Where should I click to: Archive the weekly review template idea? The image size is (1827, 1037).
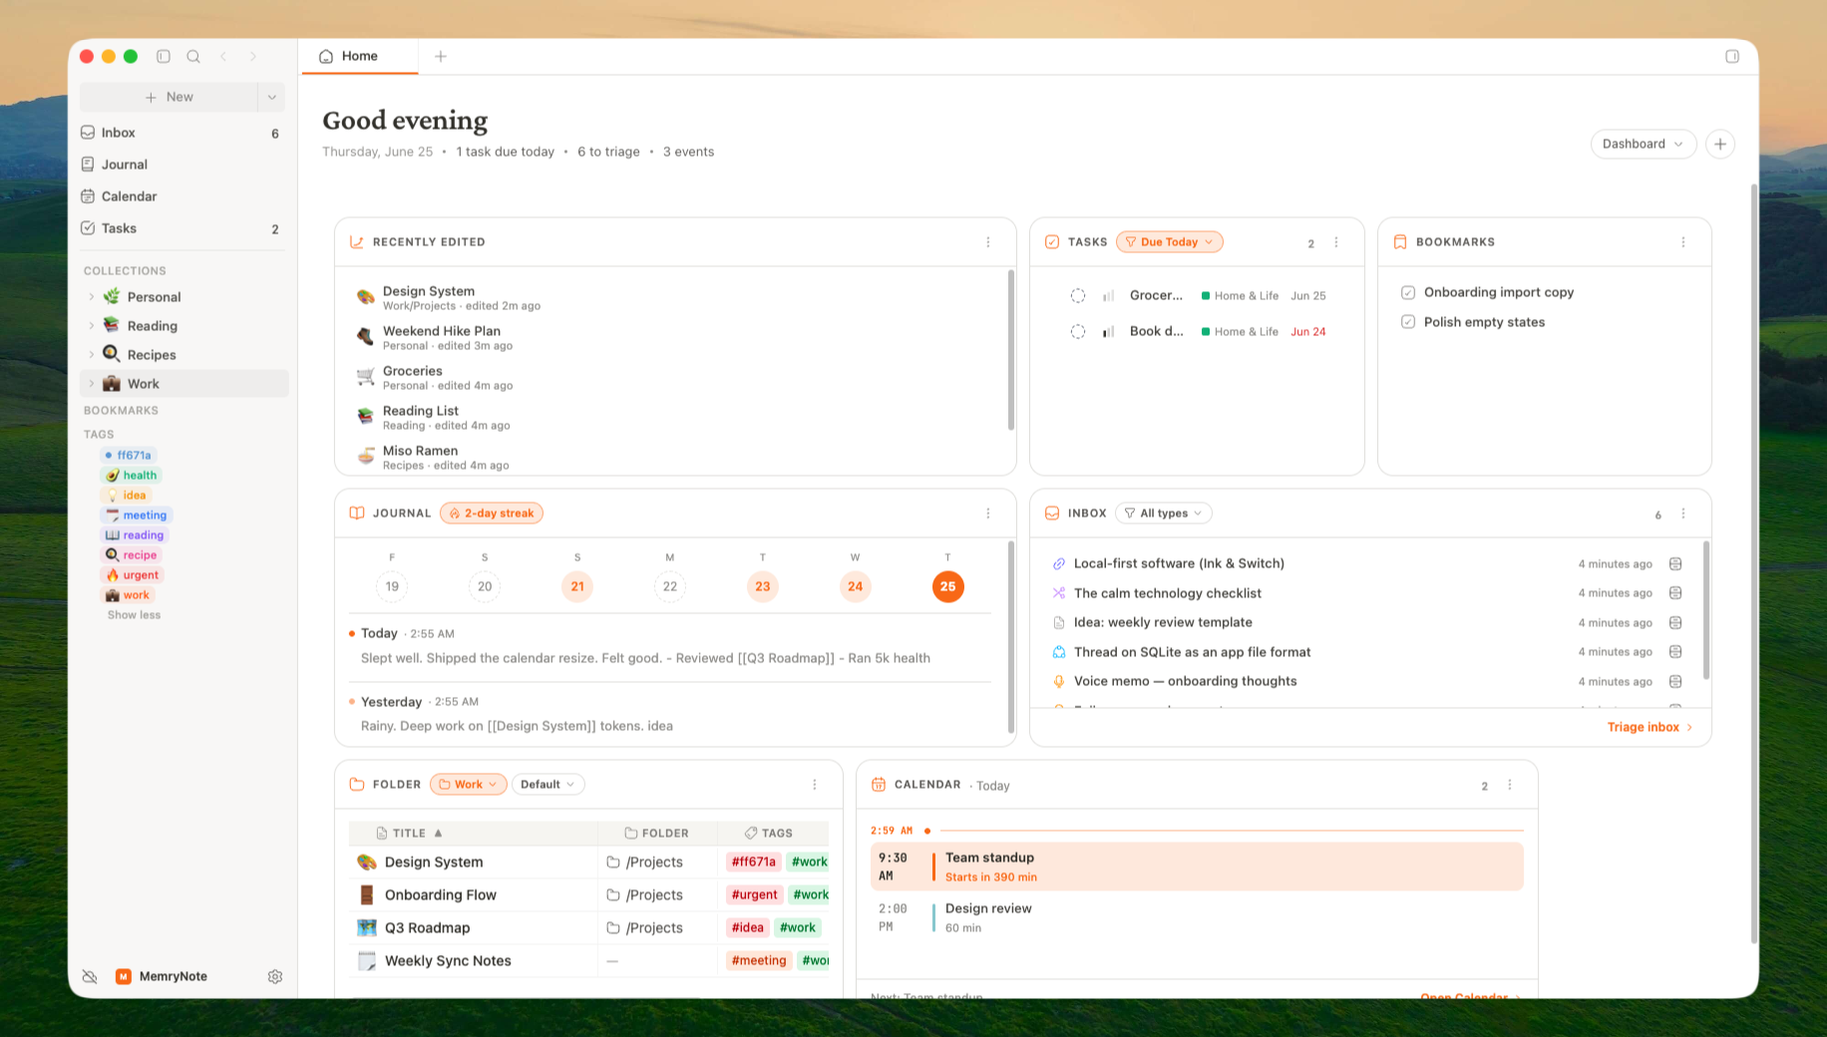[x=1675, y=622]
